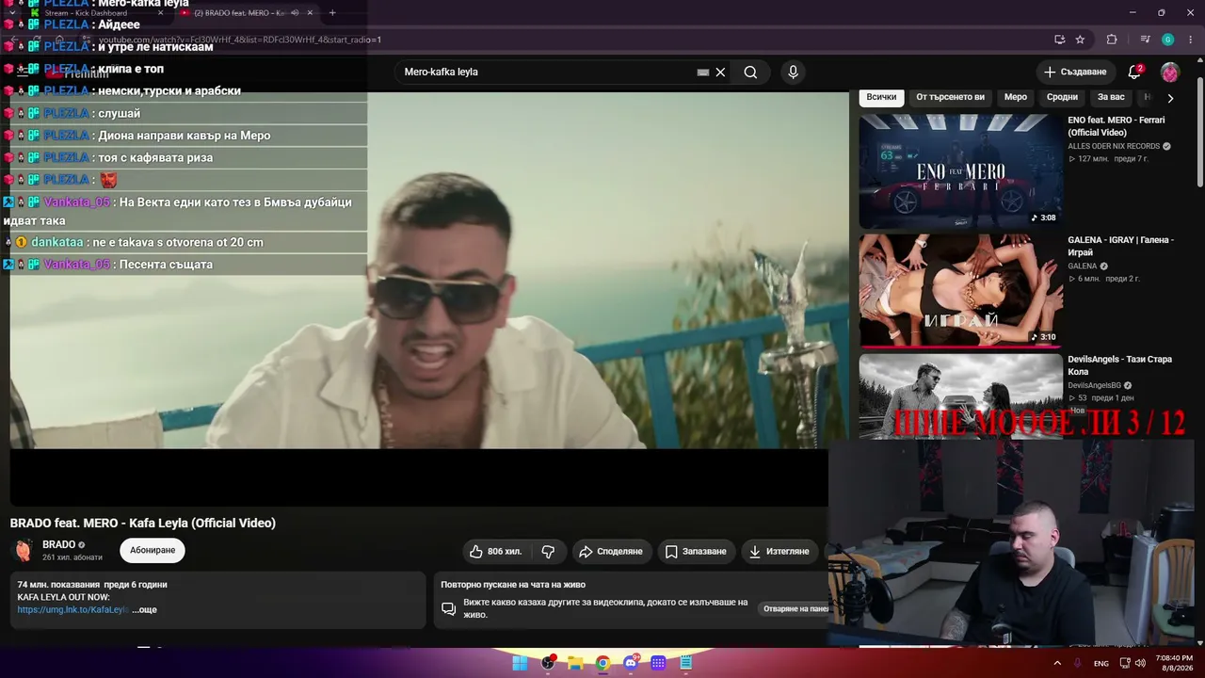Viewport: 1205px width, 678px height.
Task: Open the ALLES ODER NIX RECORDS channel
Action: tap(1114, 146)
